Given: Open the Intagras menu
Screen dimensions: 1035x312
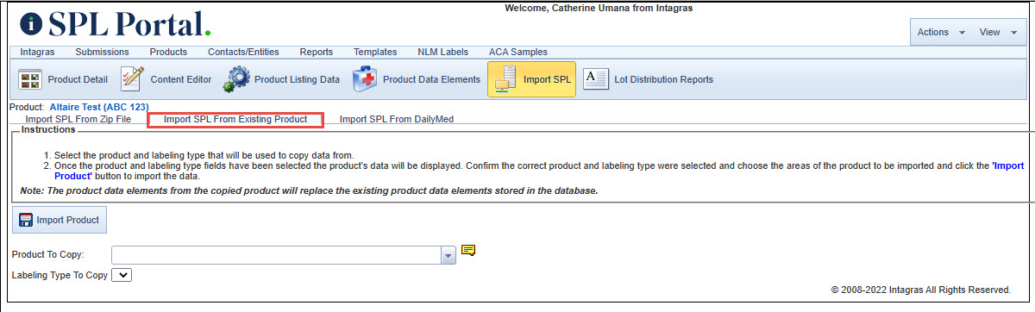Looking at the screenshot, I should pos(37,52).
